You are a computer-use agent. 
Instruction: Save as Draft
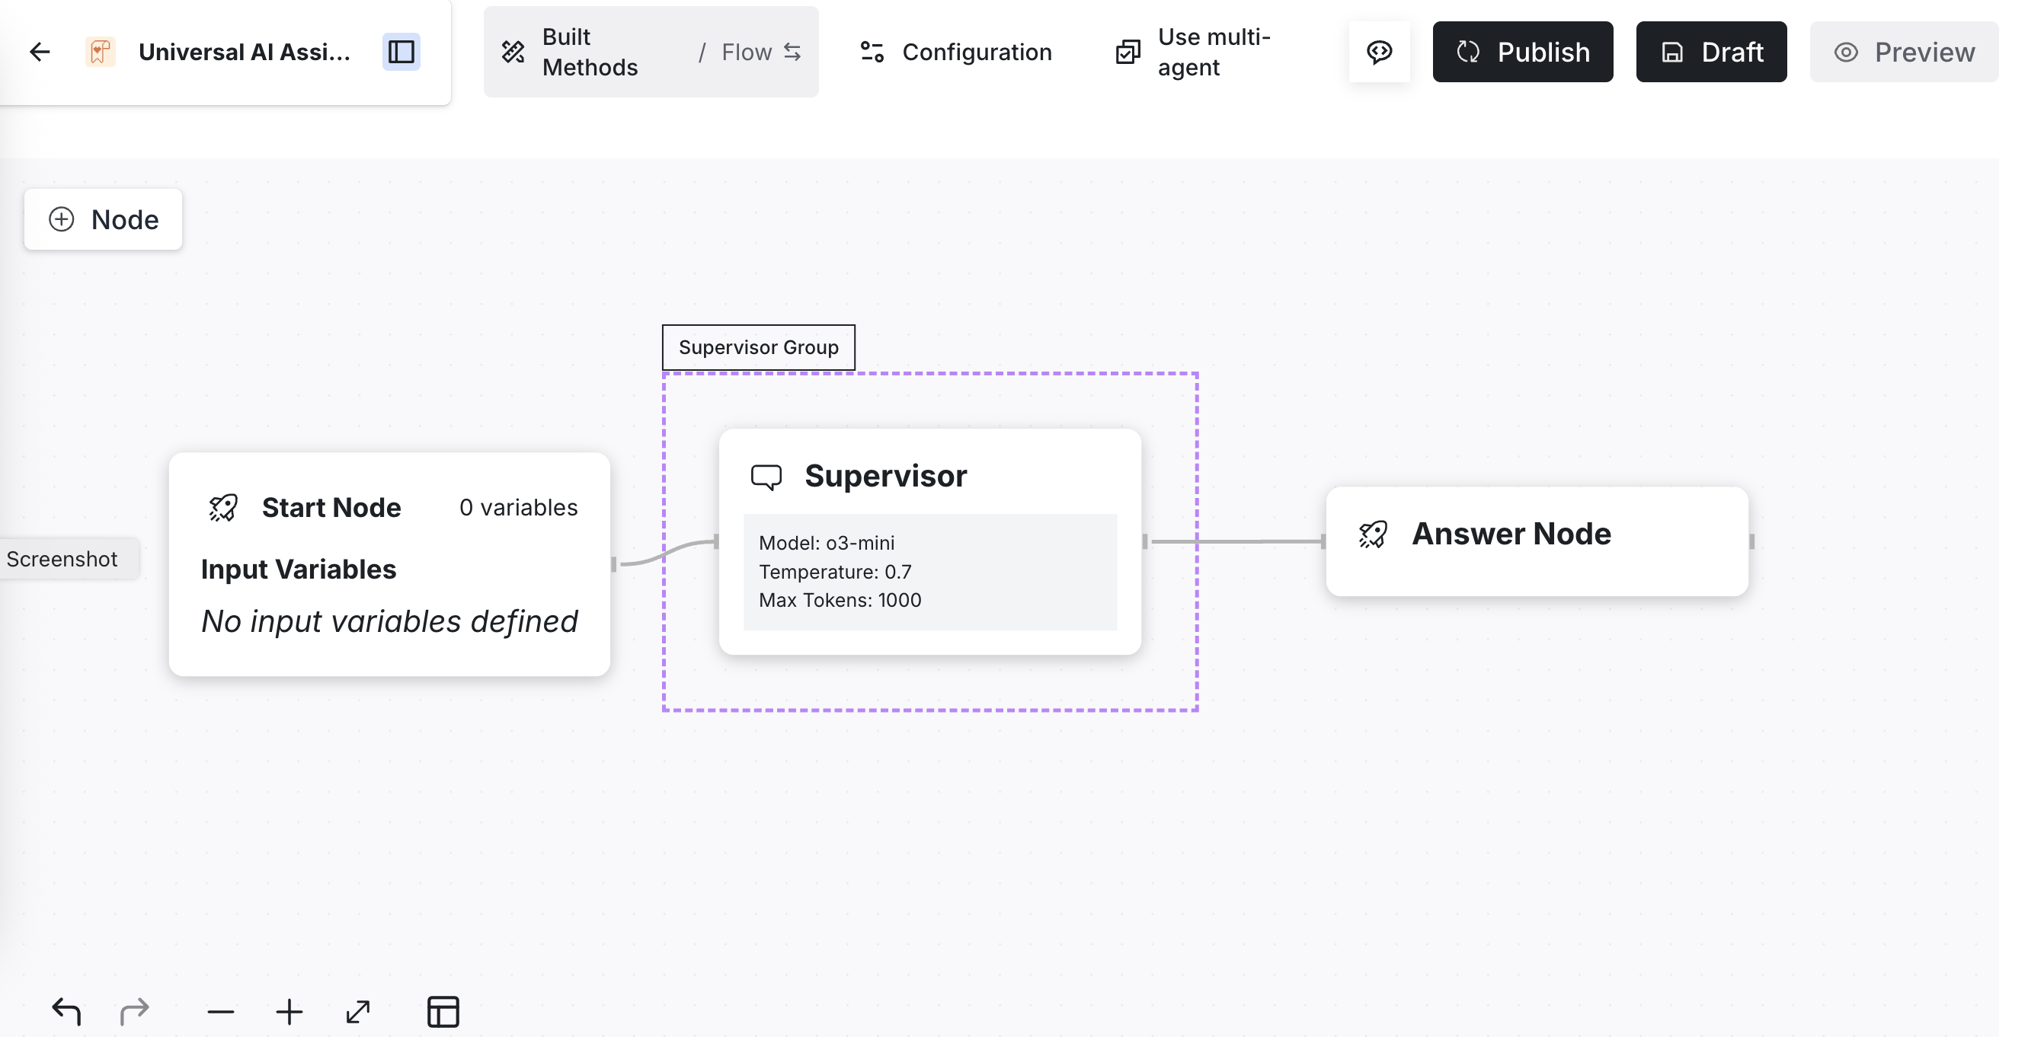pos(1711,52)
